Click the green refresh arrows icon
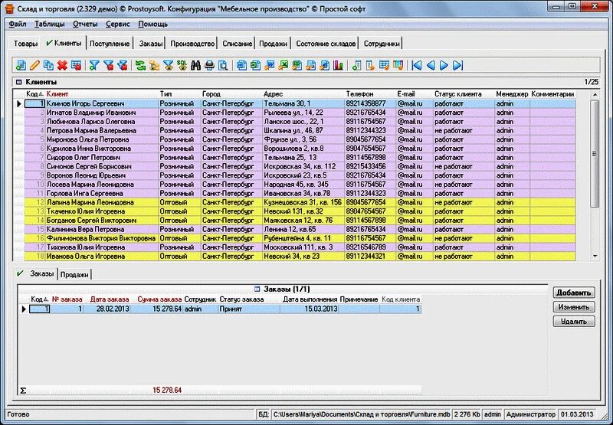Screen dimensions: 613x425 click(x=140, y=65)
